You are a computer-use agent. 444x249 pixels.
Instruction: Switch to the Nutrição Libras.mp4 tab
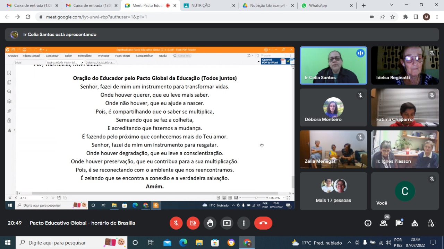coord(268,6)
